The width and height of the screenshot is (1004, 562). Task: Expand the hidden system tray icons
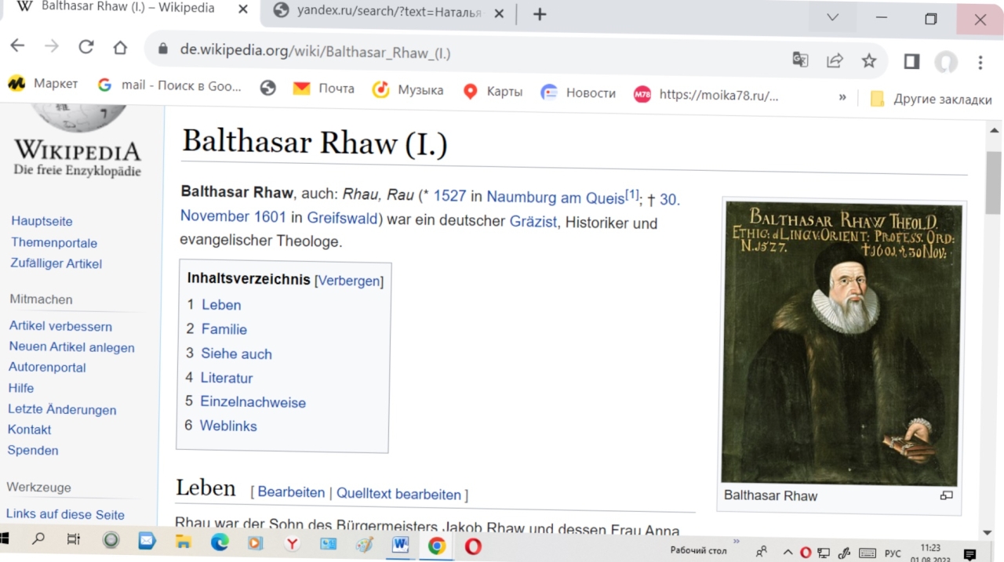[x=788, y=552]
